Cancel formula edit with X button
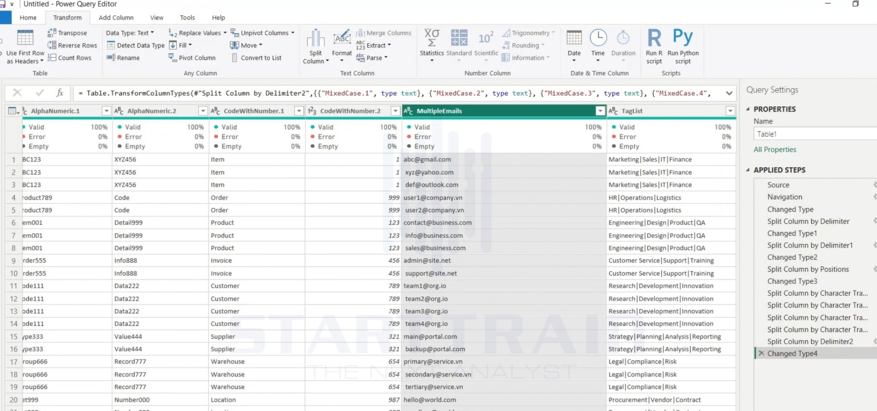 click(17, 93)
